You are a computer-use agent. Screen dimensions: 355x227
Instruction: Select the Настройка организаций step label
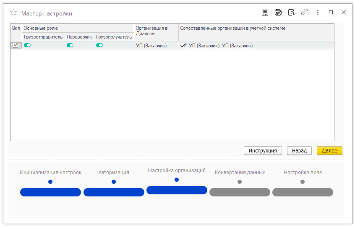point(177,170)
